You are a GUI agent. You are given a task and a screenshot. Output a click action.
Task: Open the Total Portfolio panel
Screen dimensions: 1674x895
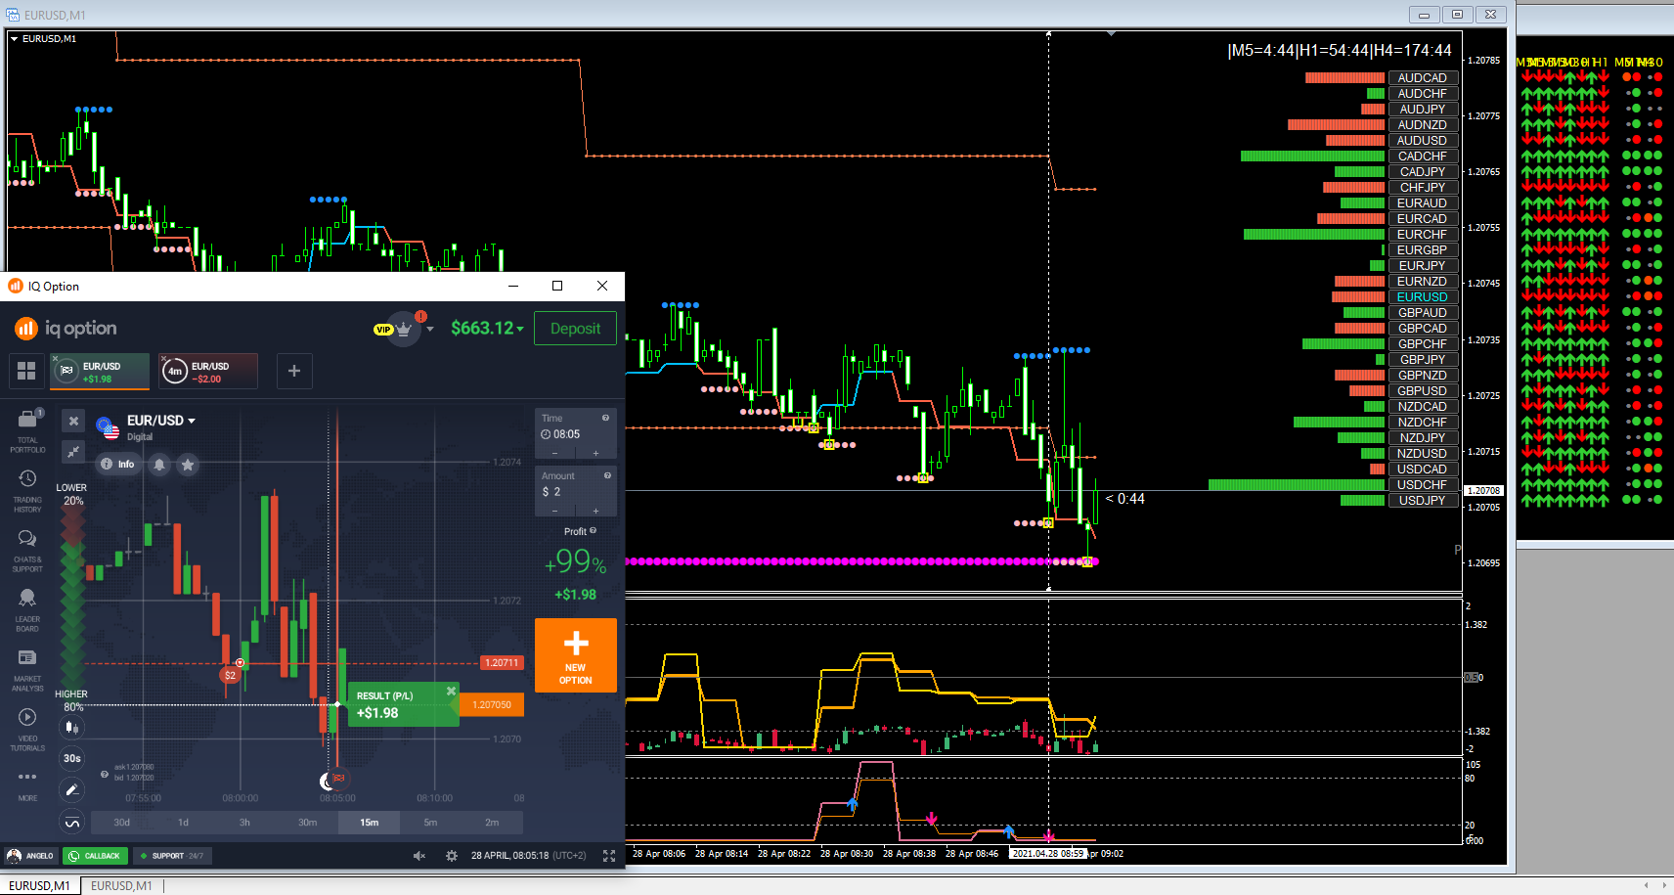27,430
